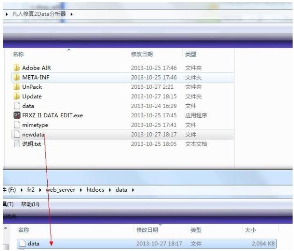Go to (F:) drive breadcrumb
This screenshot has width=294, height=251.
(x=9, y=190)
